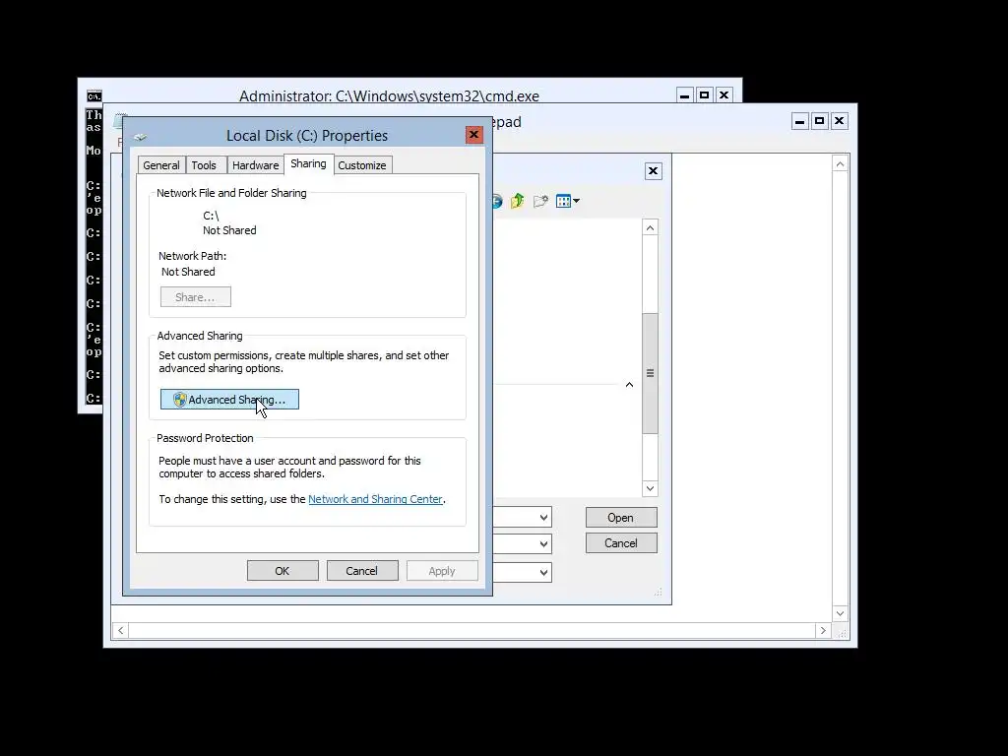This screenshot has height=756, width=1008.
Task: Close the Open file dialog
Action: [654, 171]
